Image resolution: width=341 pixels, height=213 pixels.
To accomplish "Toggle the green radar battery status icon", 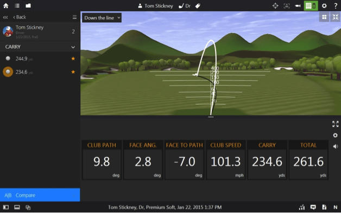I will click(x=311, y=5).
